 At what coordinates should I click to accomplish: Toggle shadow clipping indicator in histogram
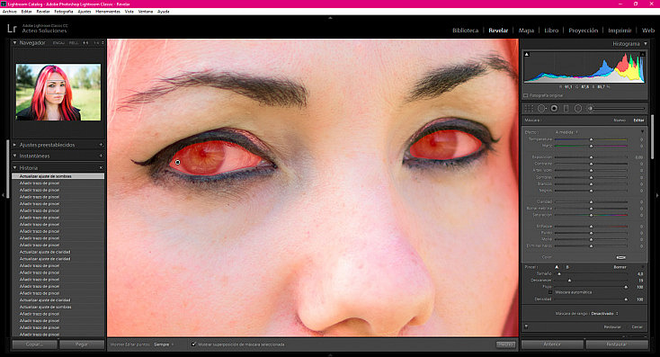click(x=527, y=54)
